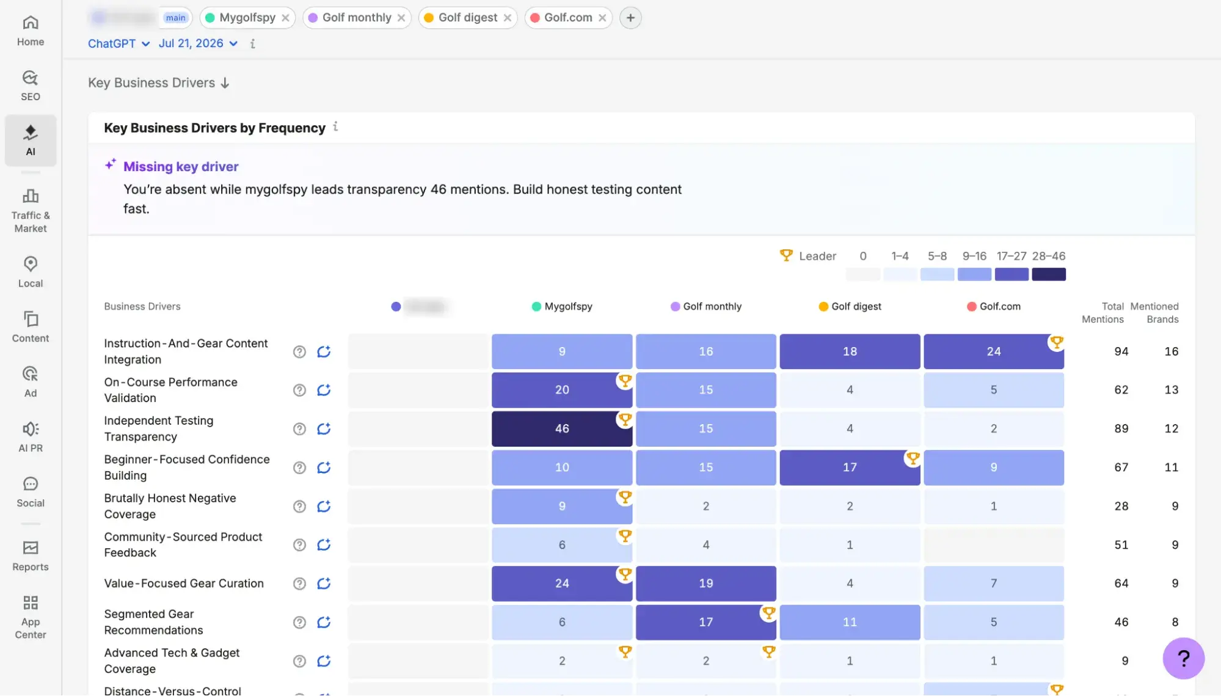
Task: Remove Mygolfspy competitor chip
Action: coord(285,18)
